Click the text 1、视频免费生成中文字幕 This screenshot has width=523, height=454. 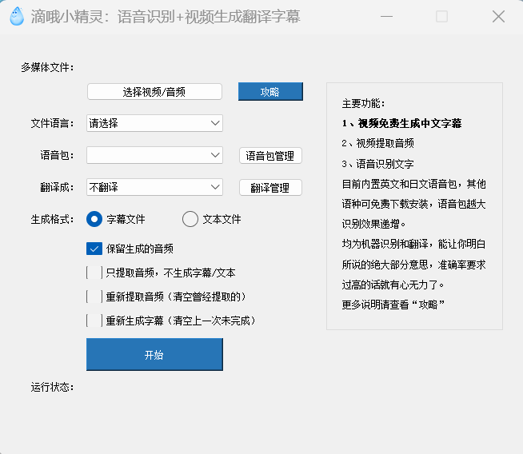coord(401,124)
